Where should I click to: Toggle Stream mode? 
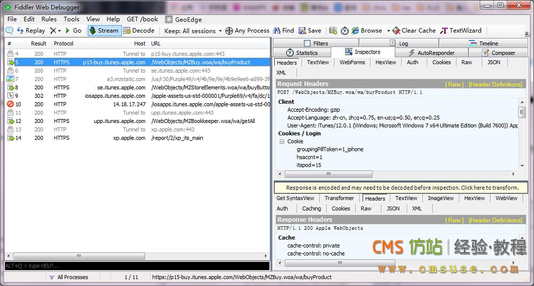[x=104, y=30]
